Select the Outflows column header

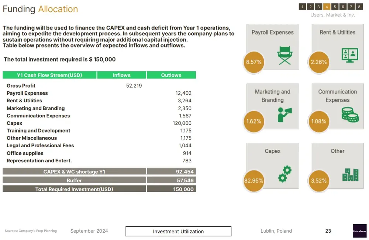pyautogui.click(x=171, y=75)
